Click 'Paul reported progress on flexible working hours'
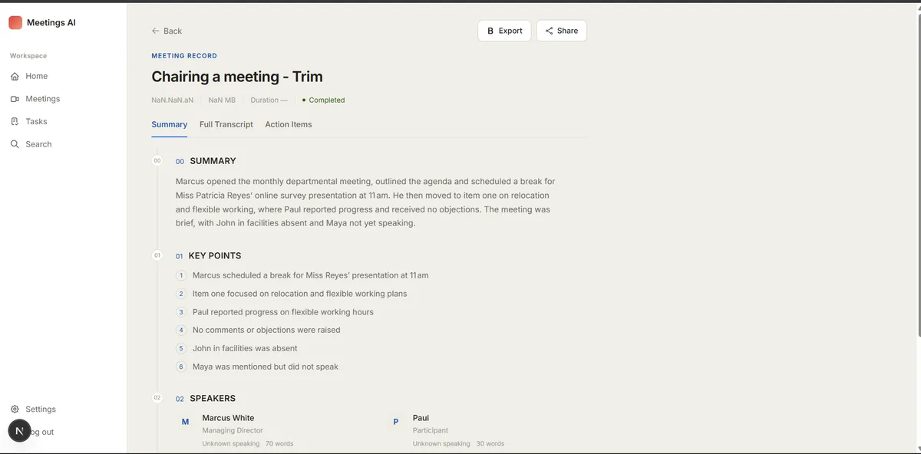 [x=283, y=312]
